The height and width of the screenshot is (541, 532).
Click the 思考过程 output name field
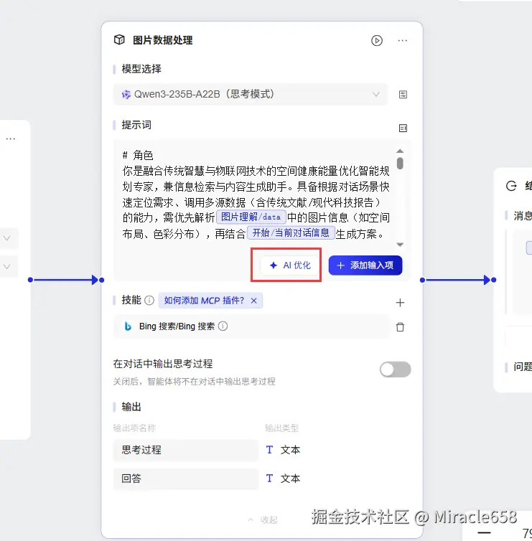[185, 450]
